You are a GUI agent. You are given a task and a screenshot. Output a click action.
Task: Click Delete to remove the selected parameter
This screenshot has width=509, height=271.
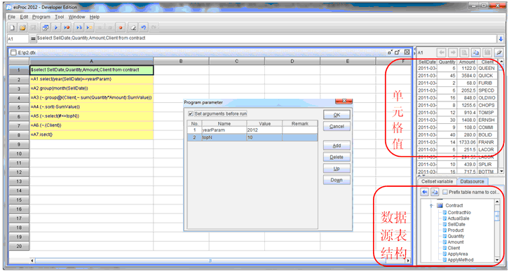click(x=337, y=158)
